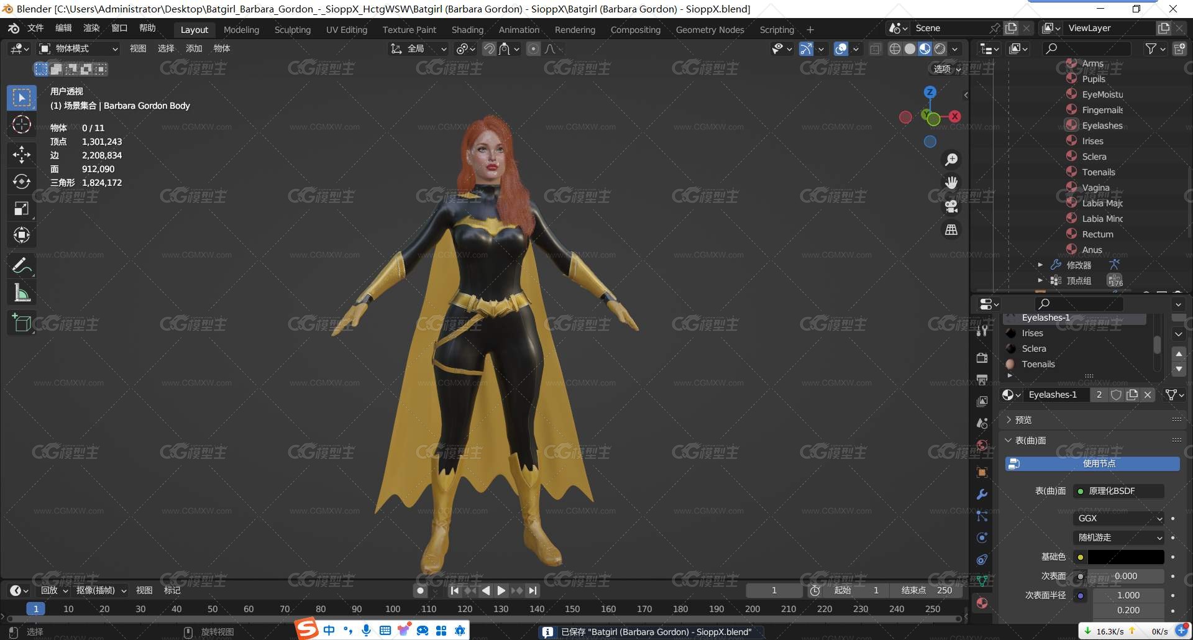Switch to UV Editing workspace tab
Viewport: 1193px width, 640px height.
point(347,30)
